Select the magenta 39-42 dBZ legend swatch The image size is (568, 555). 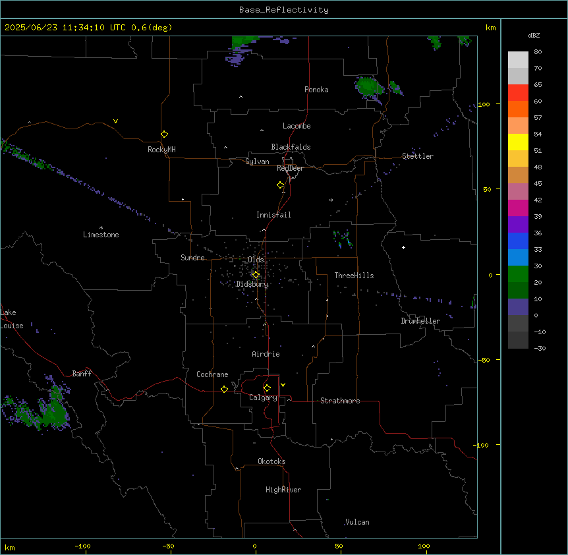[518, 208]
